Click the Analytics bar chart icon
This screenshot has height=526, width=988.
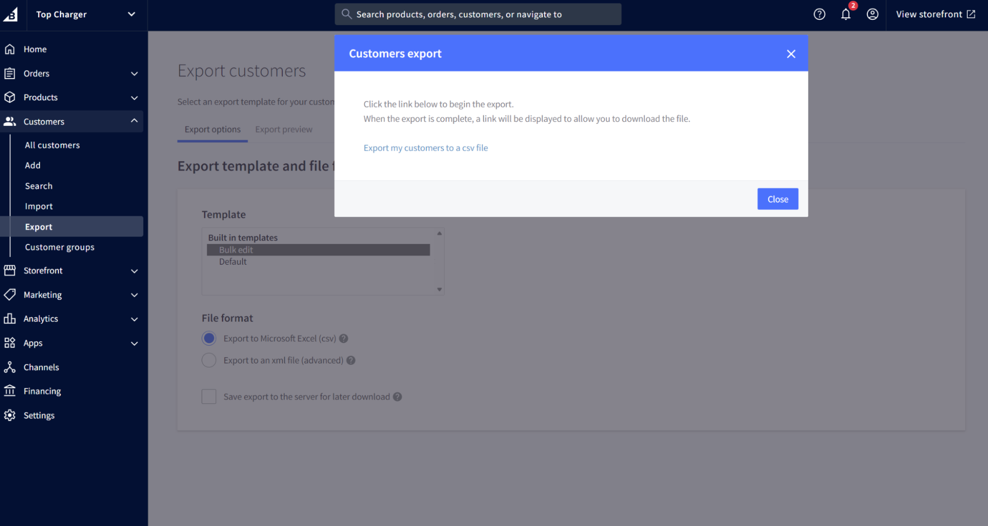coord(10,319)
